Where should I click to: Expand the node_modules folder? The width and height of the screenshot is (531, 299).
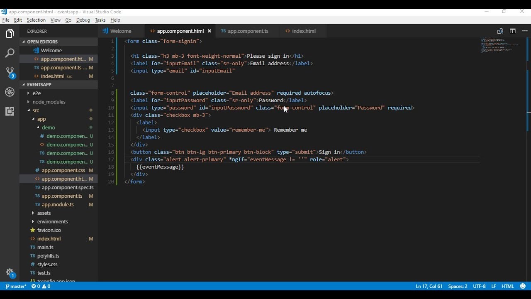tap(58, 102)
